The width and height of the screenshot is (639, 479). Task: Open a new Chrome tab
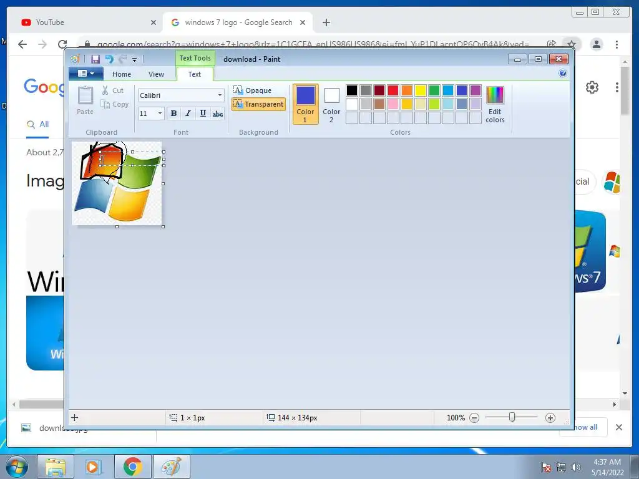326,22
